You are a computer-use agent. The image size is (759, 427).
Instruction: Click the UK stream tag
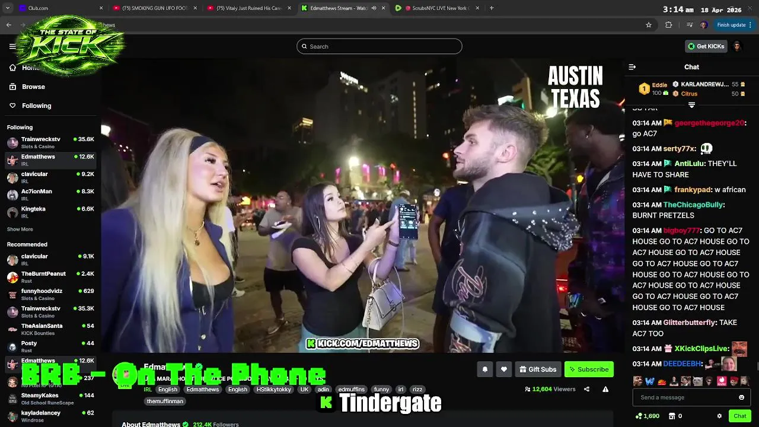[305, 390]
